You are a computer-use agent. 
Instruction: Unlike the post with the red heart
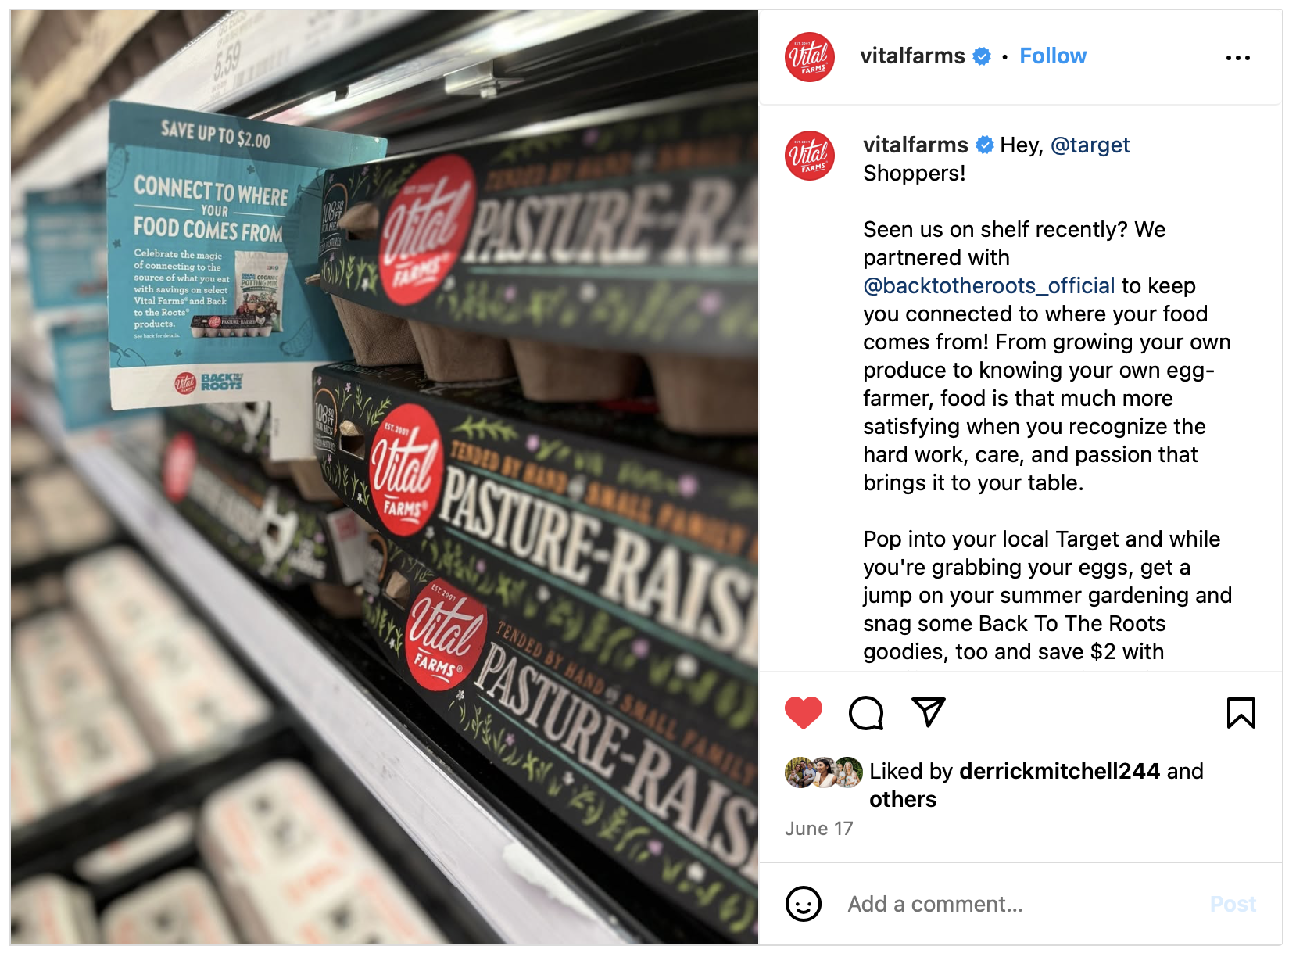tap(804, 712)
